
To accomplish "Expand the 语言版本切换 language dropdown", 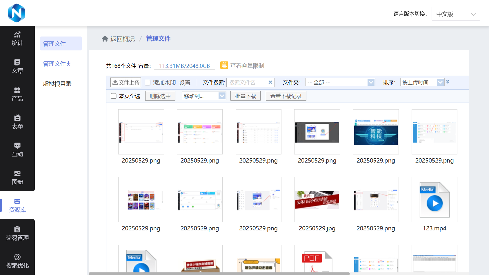I will click(x=456, y=14).
